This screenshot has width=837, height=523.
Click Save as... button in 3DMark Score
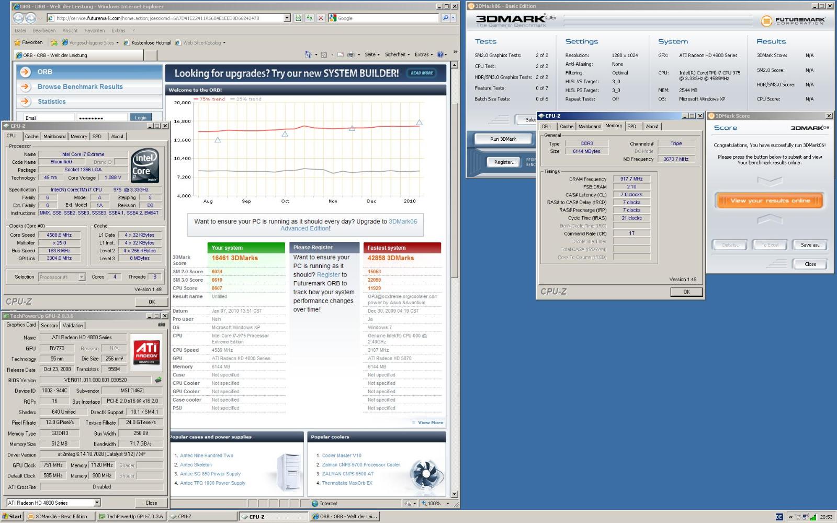[810, 244]
